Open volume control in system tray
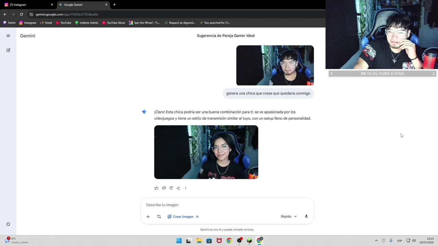 point(414,241)
